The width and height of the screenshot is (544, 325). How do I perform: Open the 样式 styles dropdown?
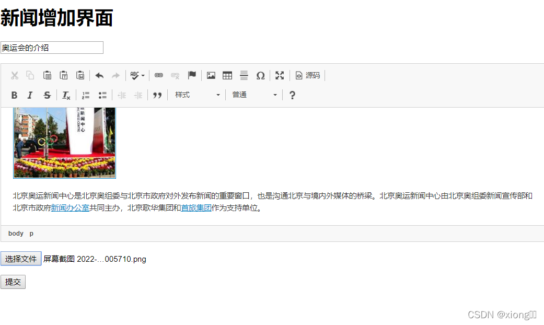tap(196, 95)
